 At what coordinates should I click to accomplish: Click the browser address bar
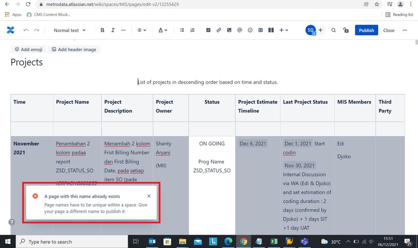click(200, 4)
